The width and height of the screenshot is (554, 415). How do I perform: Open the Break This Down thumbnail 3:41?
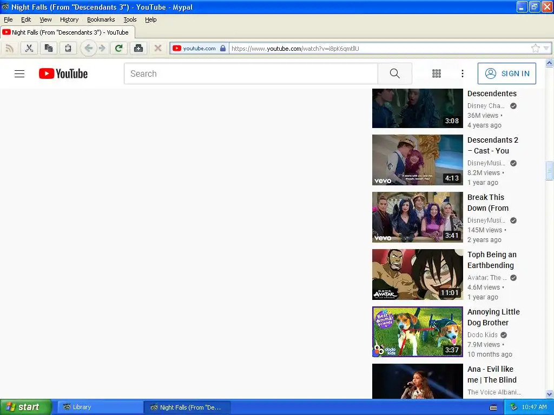(x=417, y=217)
